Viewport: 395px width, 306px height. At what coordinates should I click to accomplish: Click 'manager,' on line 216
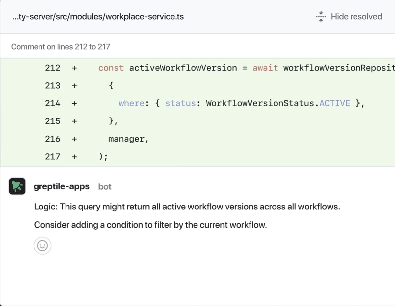click(129, 139)
